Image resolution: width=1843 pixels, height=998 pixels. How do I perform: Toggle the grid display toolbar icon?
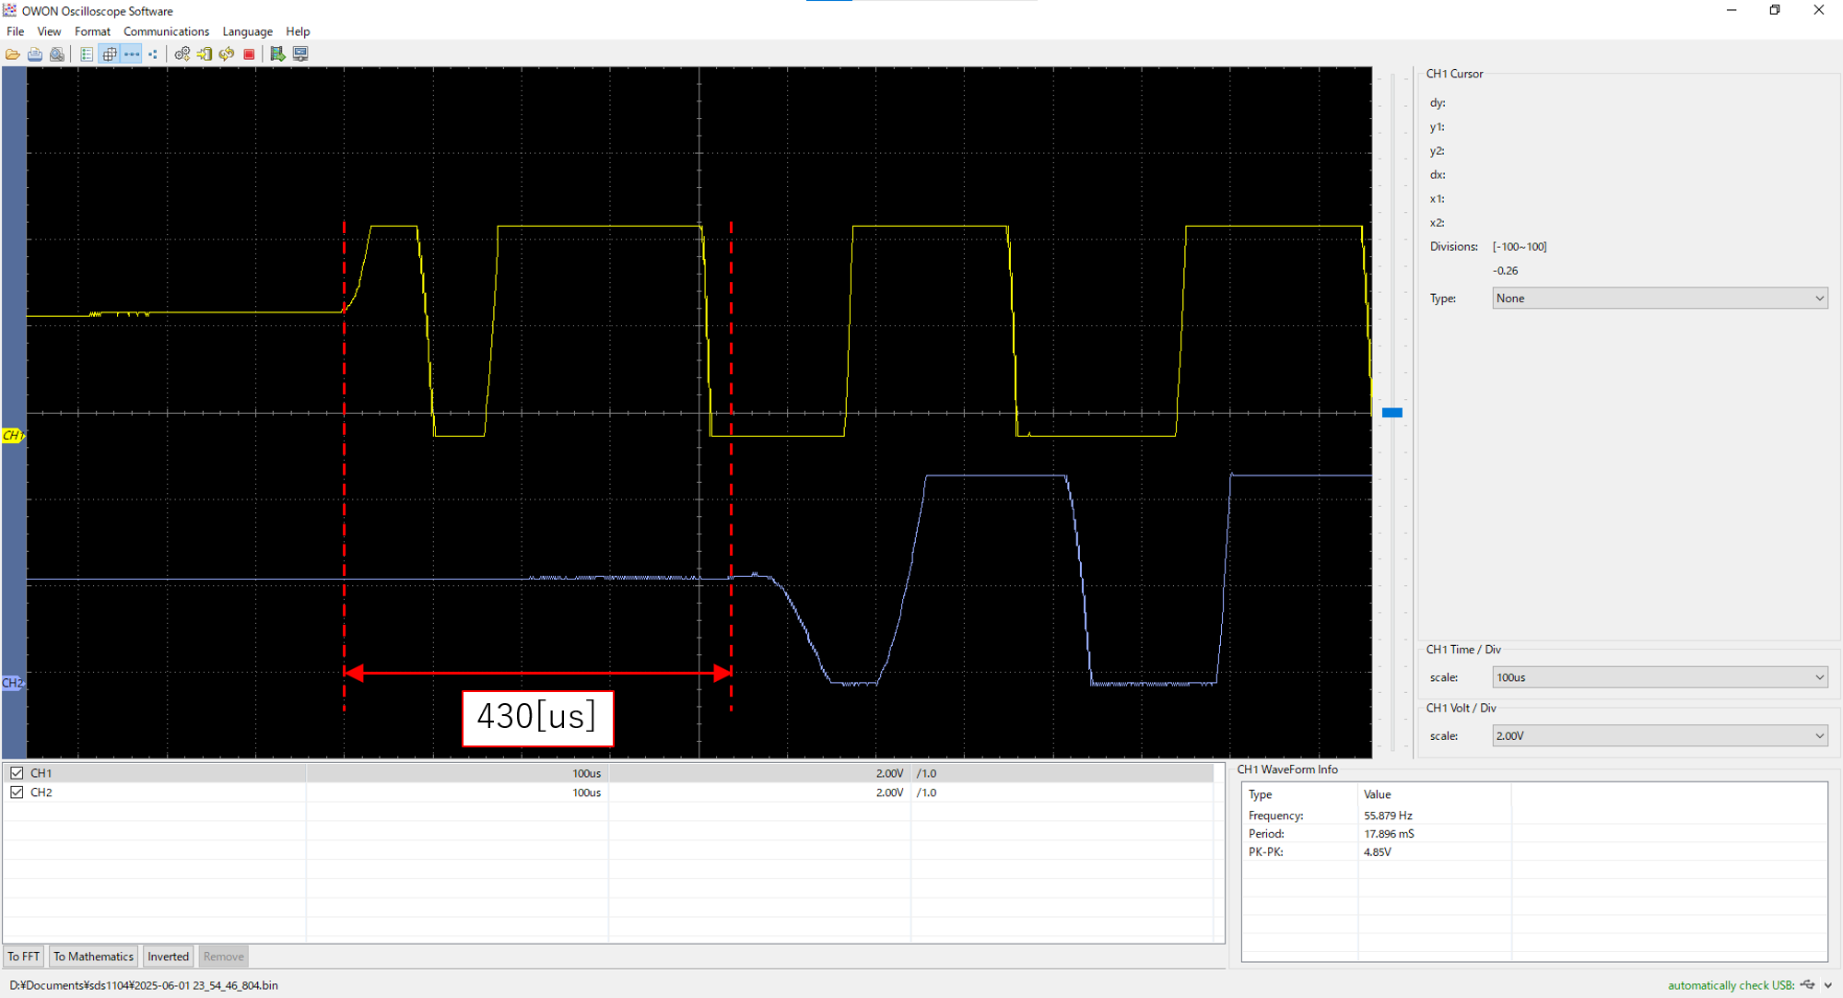point(110,54)
